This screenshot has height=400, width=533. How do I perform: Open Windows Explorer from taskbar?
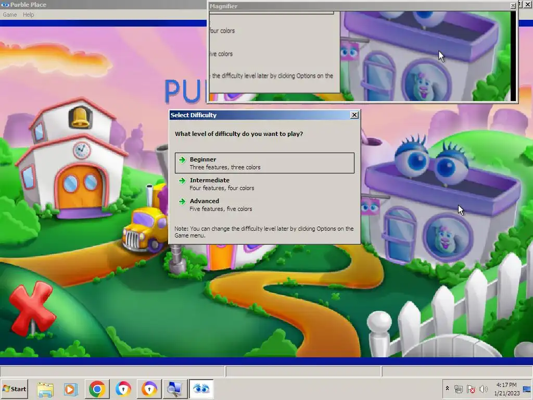[45, 389]
